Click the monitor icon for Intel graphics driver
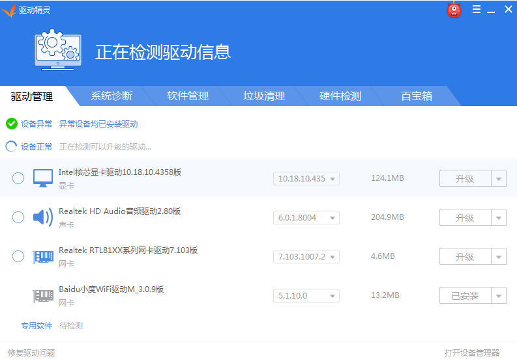Image resolution: width=517 pixels, height=361 pixels. [43, 178]
